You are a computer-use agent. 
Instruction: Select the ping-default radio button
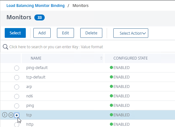[17, 68]
